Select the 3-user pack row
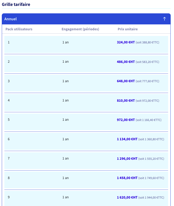The width and height of the screenshot is (174, 206). pyautogui.click(x=86, y=83)
